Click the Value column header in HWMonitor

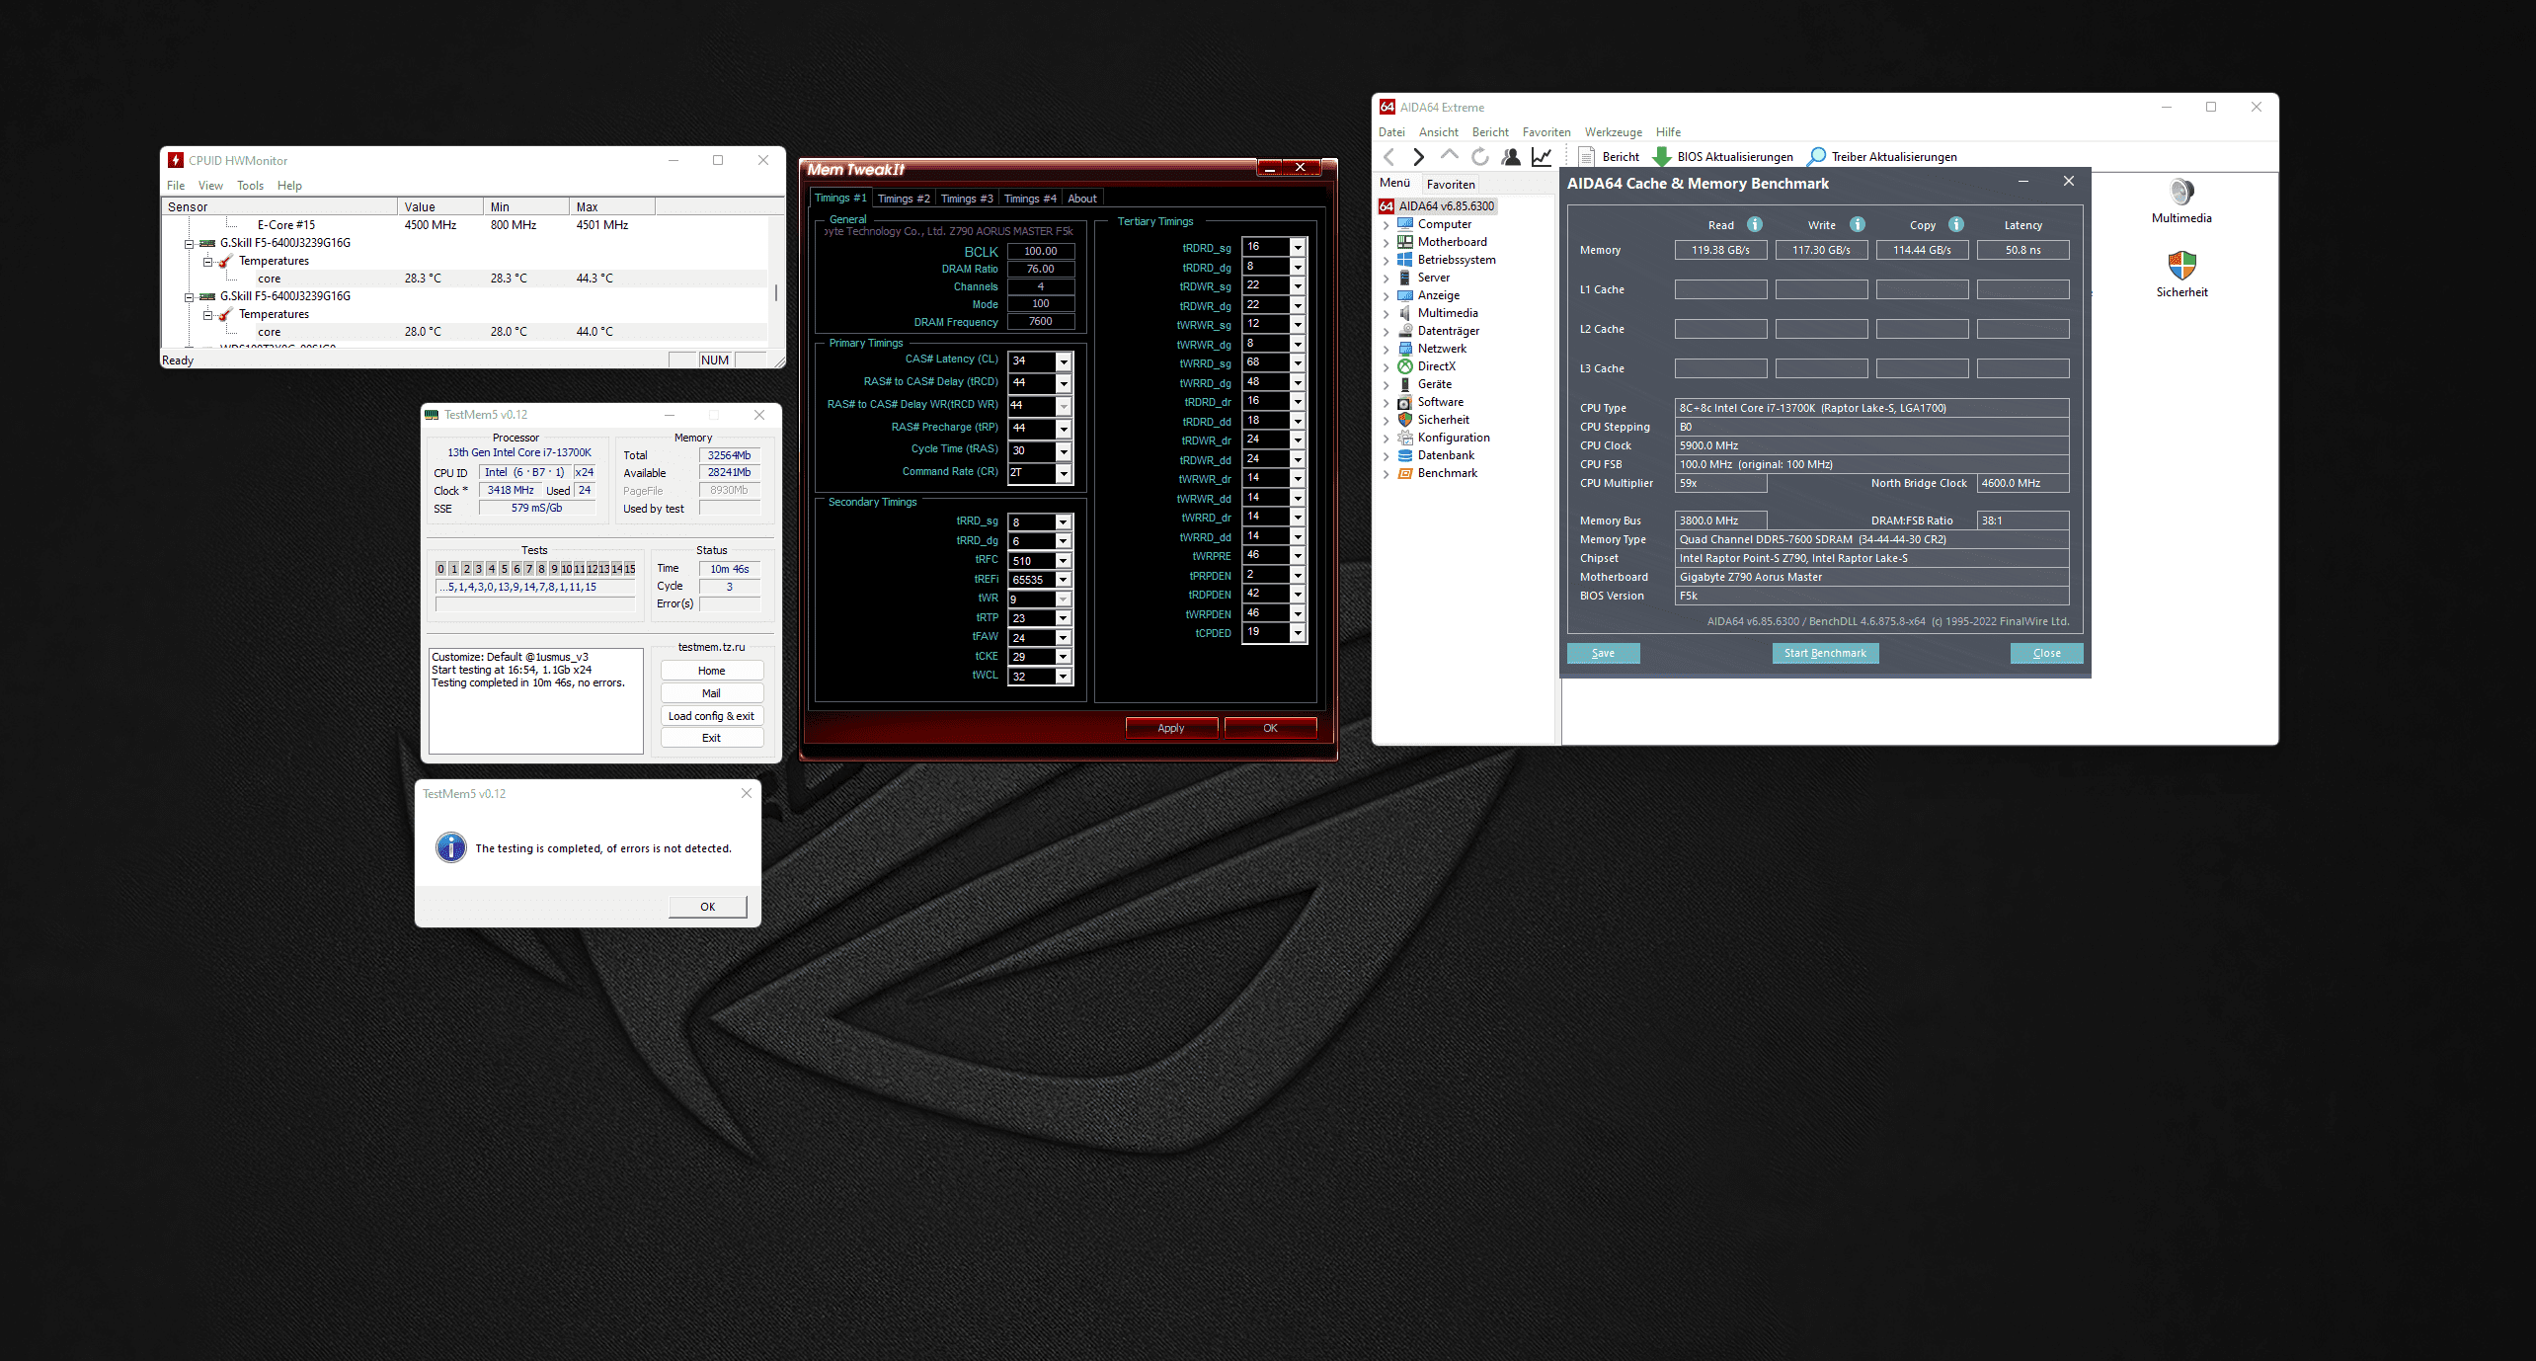click(441, 207)
